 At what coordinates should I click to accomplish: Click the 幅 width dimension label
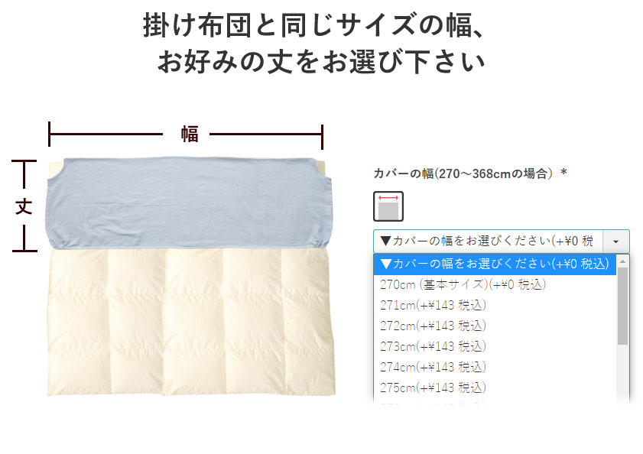click(x=190, y=134)
